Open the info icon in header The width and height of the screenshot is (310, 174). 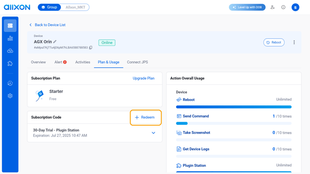tap(283, 7)
